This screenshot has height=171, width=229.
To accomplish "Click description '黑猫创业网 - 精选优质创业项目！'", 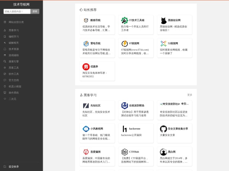I will click(173, 28).
